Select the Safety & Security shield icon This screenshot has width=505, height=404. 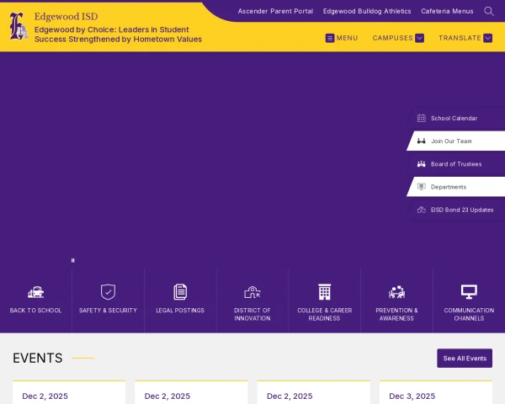coord(108,292)
